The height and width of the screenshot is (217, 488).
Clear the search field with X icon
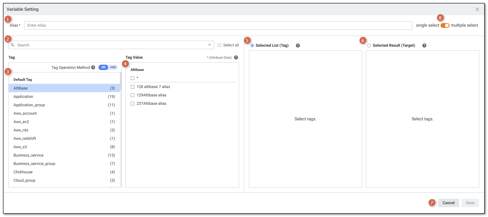click(x=210, y=45)
